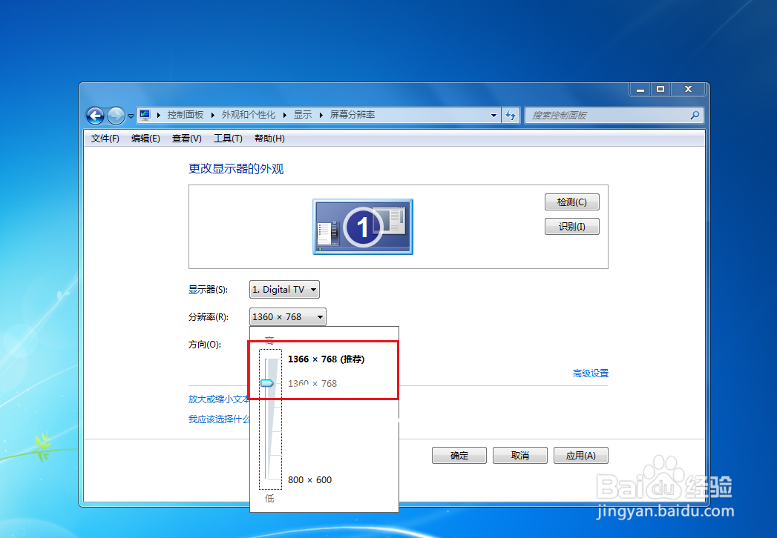Click the Control Panel icon in the address bar
This screenshot has height=538, width=777.
[144, 115]
